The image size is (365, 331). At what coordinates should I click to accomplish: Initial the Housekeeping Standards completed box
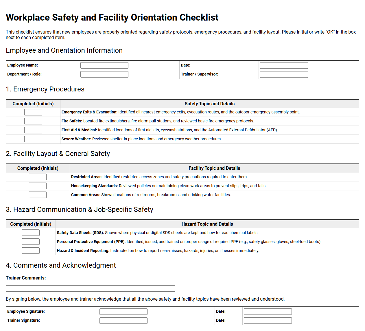click(38, 186)
